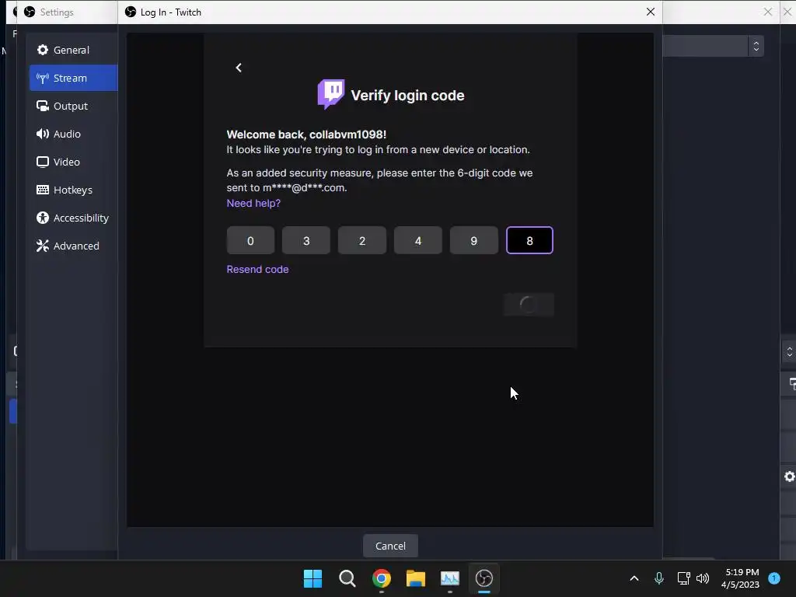Select the sixth code digit box showing 8
Viewport: 796px width, 597px height.
[x=529, y=241]
